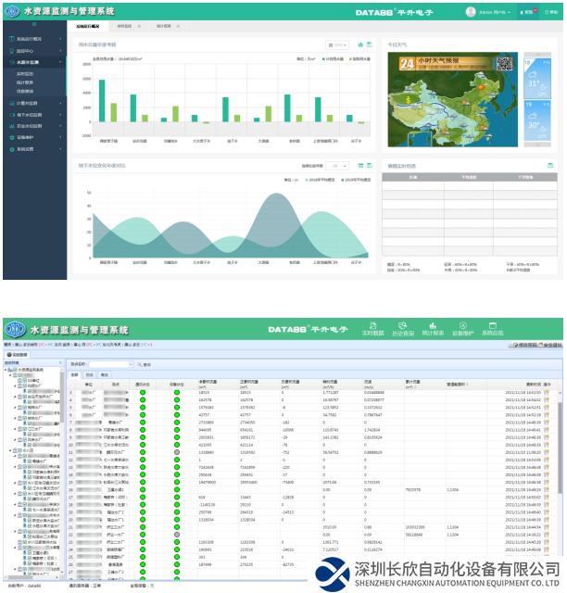Switch to the 实时监控 tab at the top

(124, 26)
